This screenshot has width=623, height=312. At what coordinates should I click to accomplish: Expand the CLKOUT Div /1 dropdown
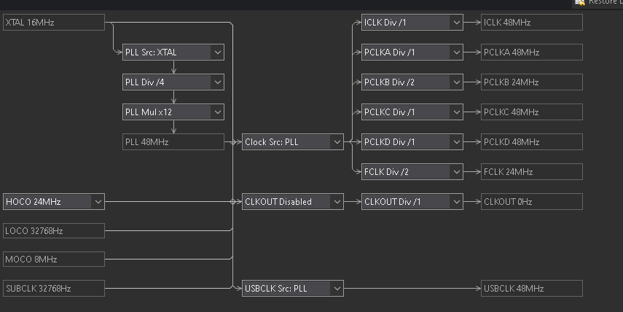point(412,201)
